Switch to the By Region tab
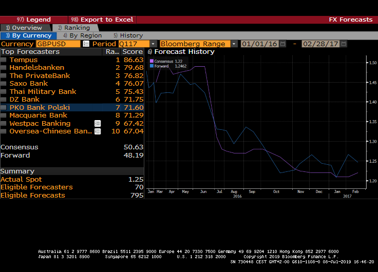 tap(82, 36)
